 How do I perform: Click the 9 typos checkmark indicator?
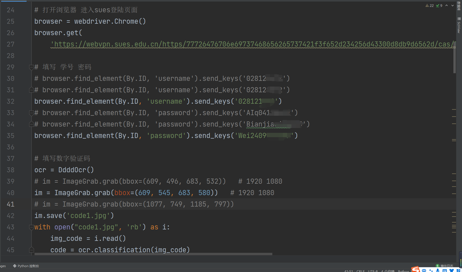(439, 5)
